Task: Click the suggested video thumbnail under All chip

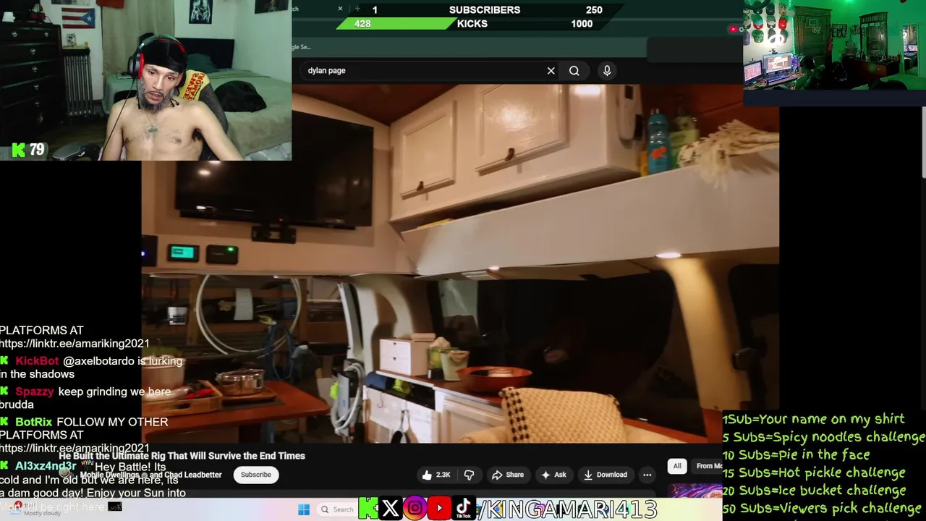Action: pos(694,491)
